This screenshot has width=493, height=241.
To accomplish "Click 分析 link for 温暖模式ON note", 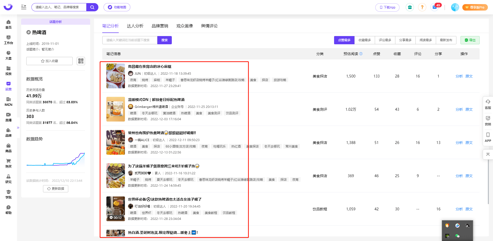I will [x=459, y=109].
